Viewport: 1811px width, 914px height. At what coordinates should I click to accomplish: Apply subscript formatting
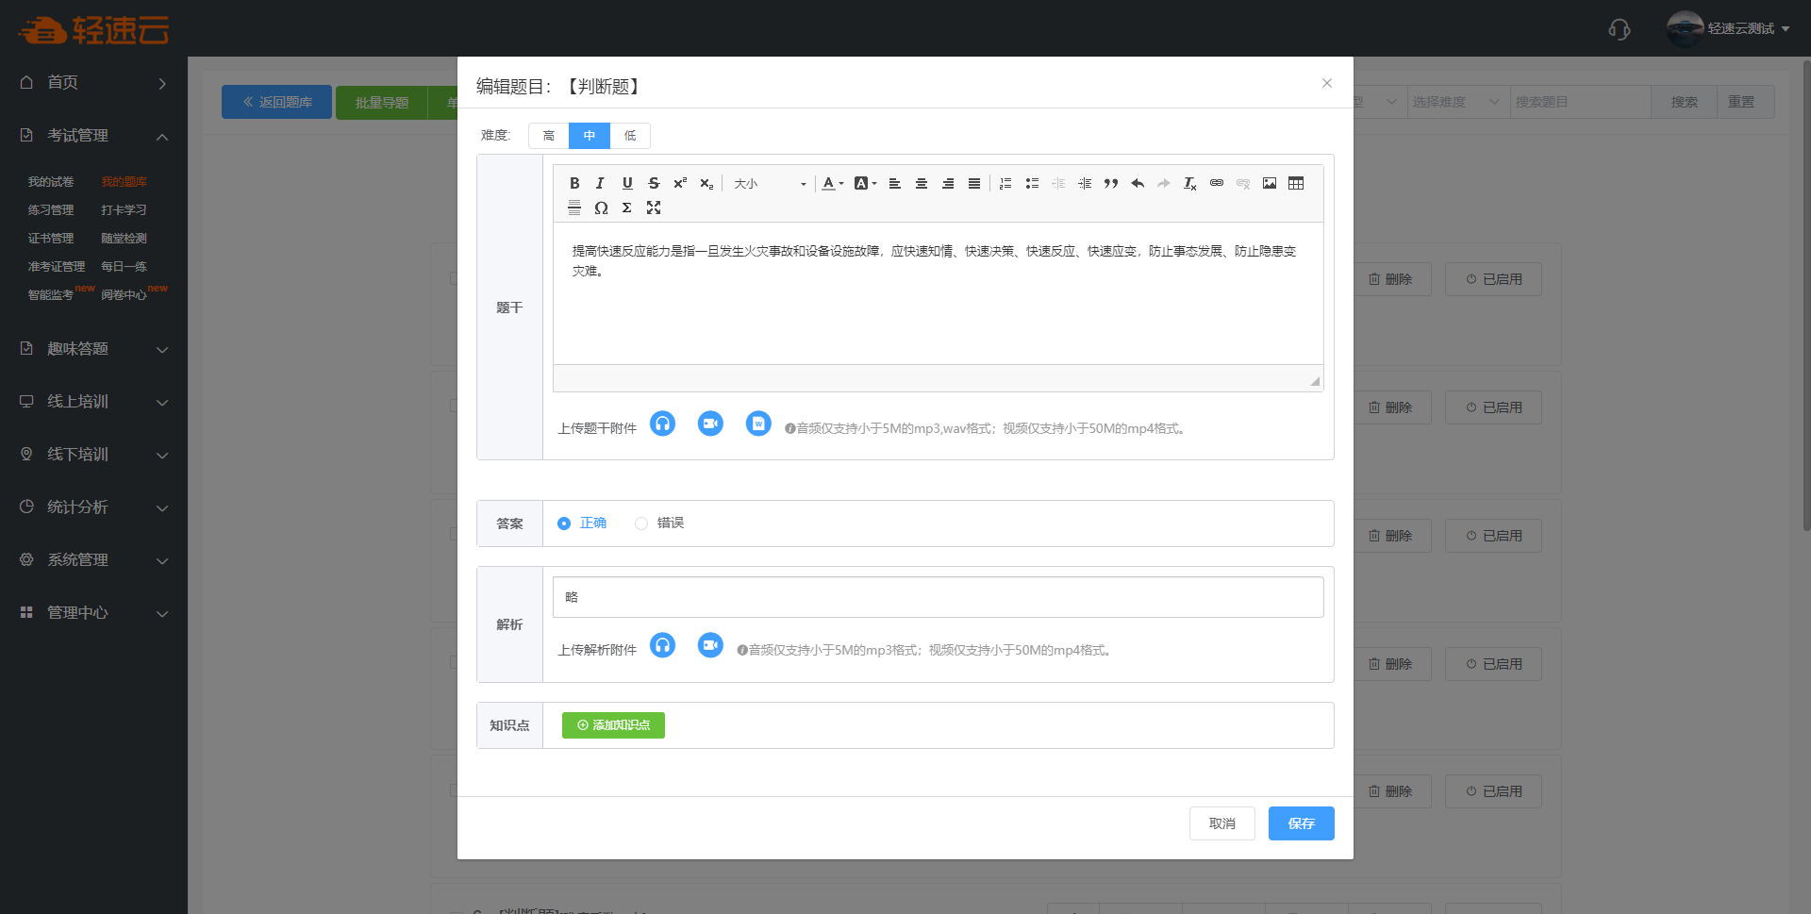pos(706,183)
